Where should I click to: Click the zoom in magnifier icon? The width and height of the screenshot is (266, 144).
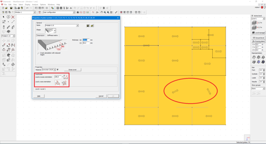pyautogui.click(x=108, y=12)
